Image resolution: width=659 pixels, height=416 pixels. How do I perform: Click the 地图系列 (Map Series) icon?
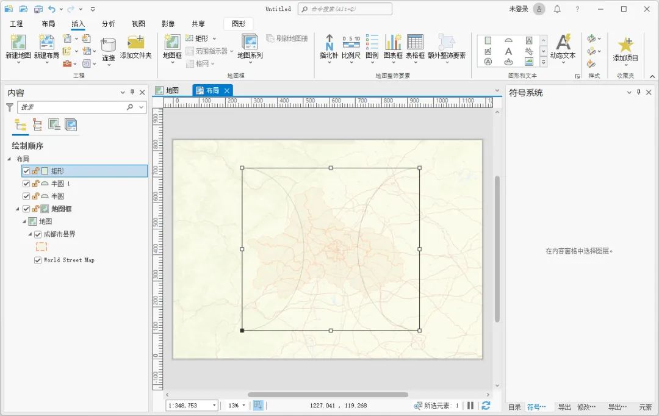250,43
